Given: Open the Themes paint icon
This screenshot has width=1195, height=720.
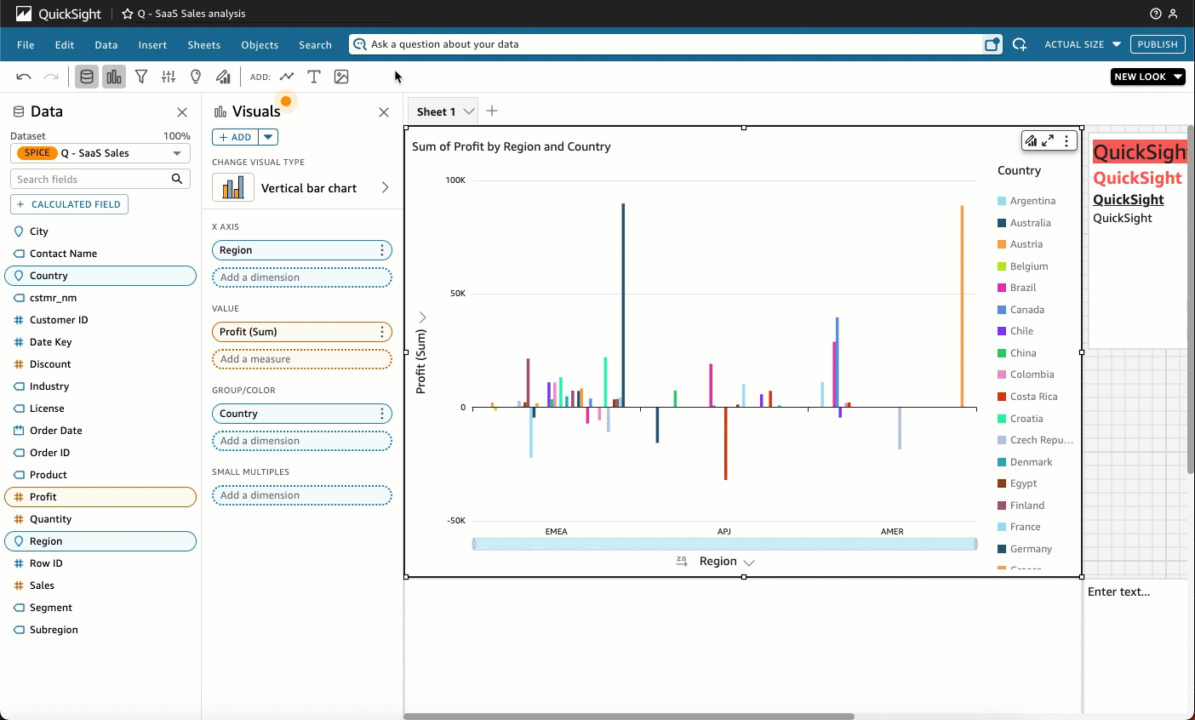Looking at the screenshot, I should (x=223, y=77).
